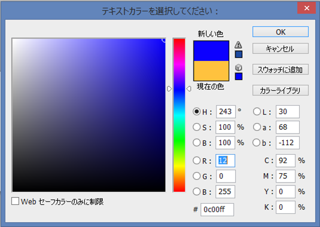This screenshot has width=320, height=227.
Task: Click the left hue slider arrow marker
Action: coord(169,89)
